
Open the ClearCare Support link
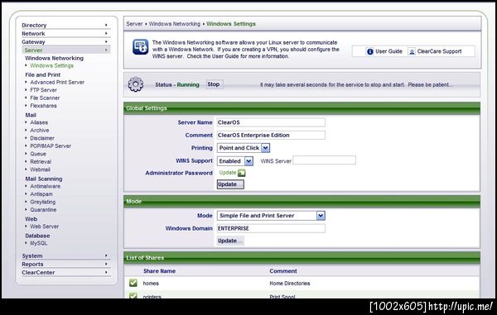pyautogui.click(x=439, y=51)
